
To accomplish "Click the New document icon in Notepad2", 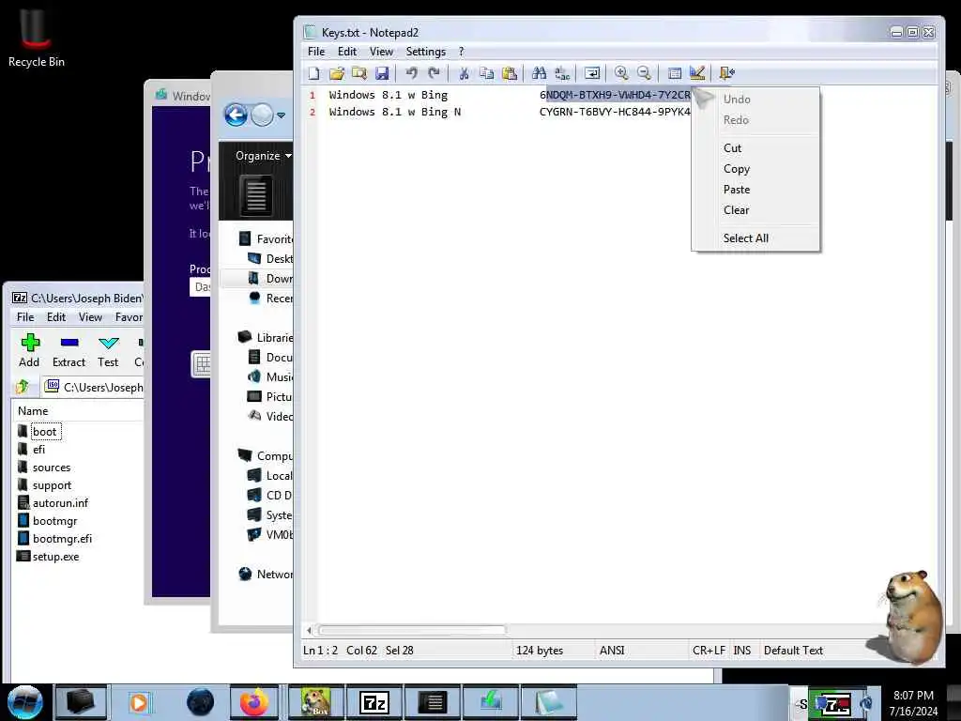I will coord(313,73).
